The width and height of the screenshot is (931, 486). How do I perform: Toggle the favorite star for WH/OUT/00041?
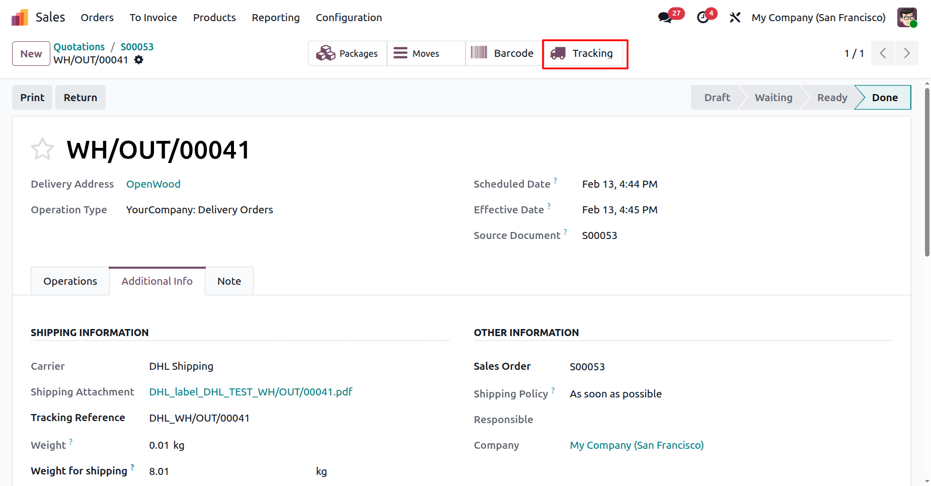[42, 149]
